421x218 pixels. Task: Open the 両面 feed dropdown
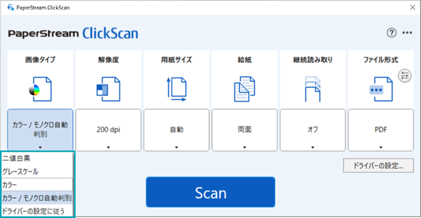point(245,130)
